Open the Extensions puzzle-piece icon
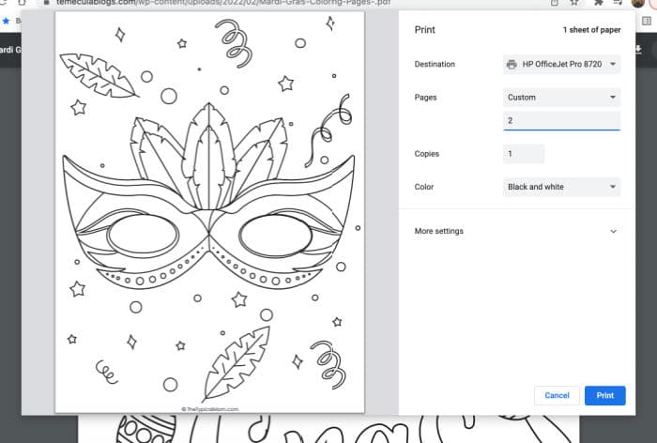 coord(599,3)
